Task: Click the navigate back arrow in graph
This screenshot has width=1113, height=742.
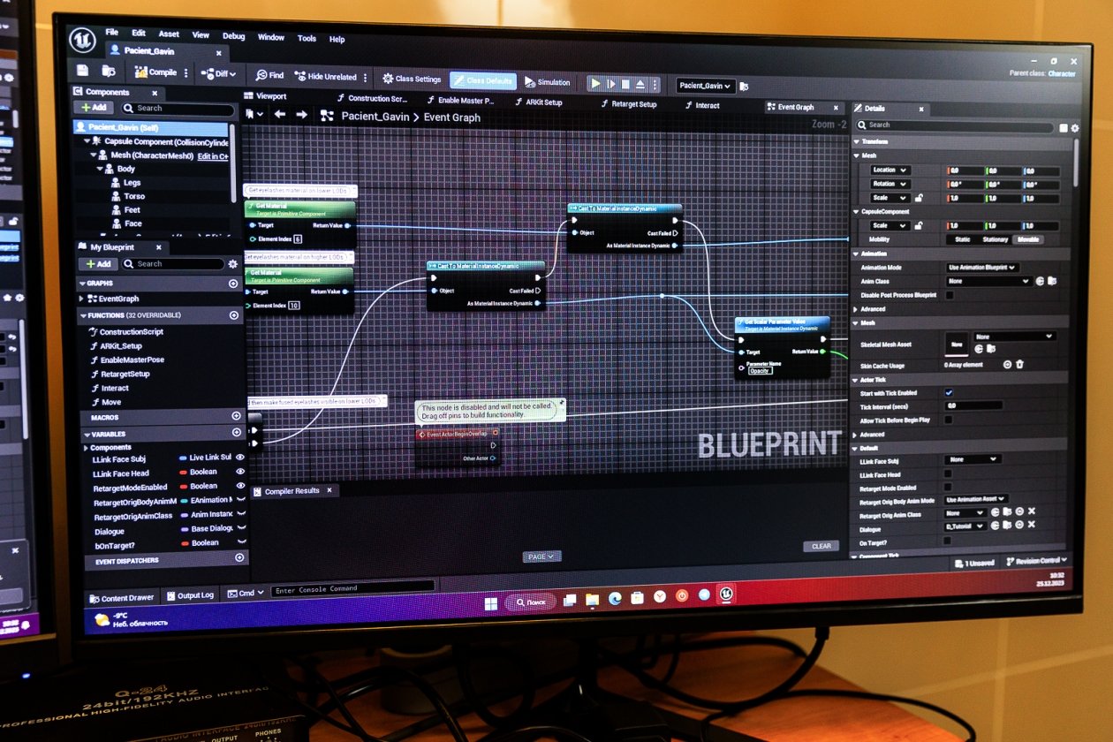Action: pos(280,115)
